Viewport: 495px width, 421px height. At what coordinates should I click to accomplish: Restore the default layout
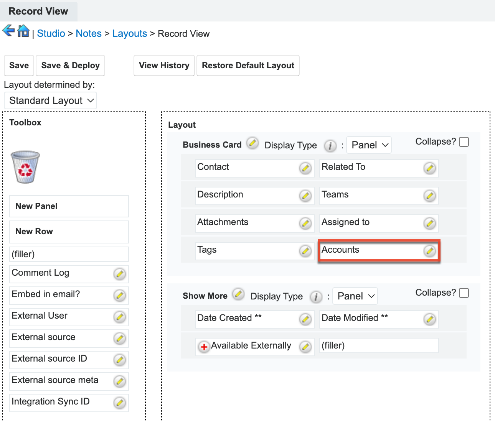248,65
